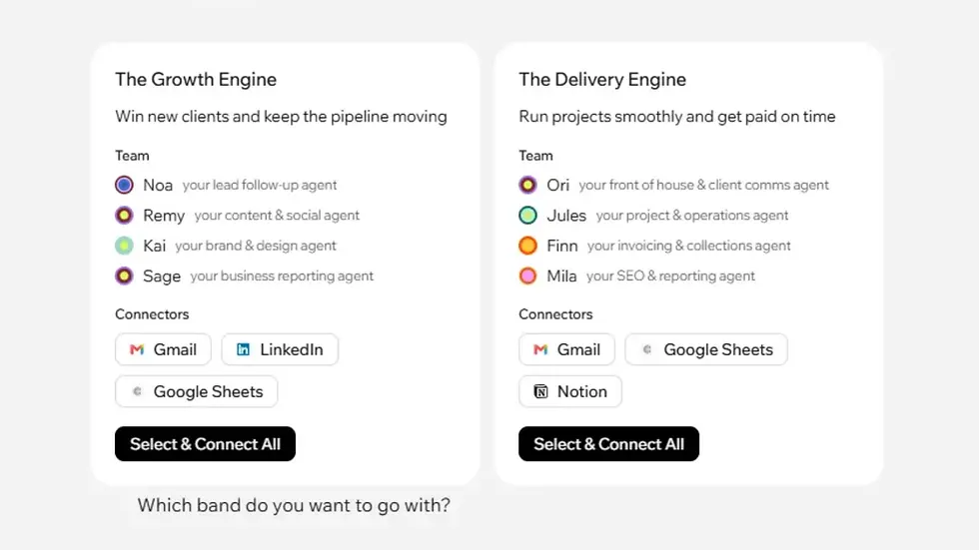This screenshot has height=550, width=979.
Task: Click 'your brand & design agent' text
Action: click(x=256, y=246)
